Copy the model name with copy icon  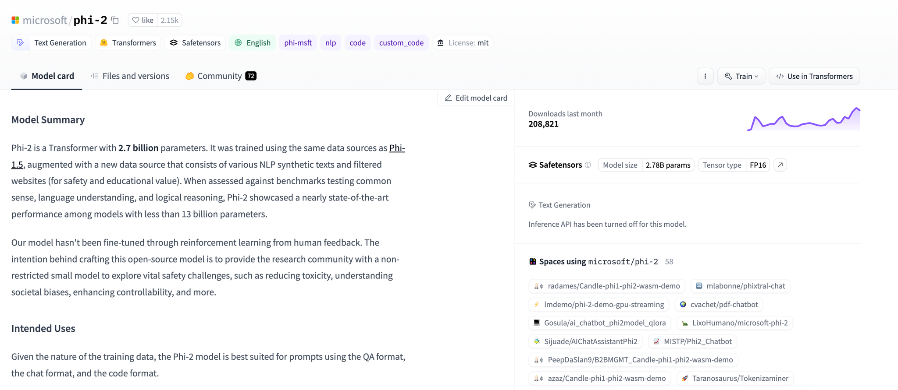point(115,20)
